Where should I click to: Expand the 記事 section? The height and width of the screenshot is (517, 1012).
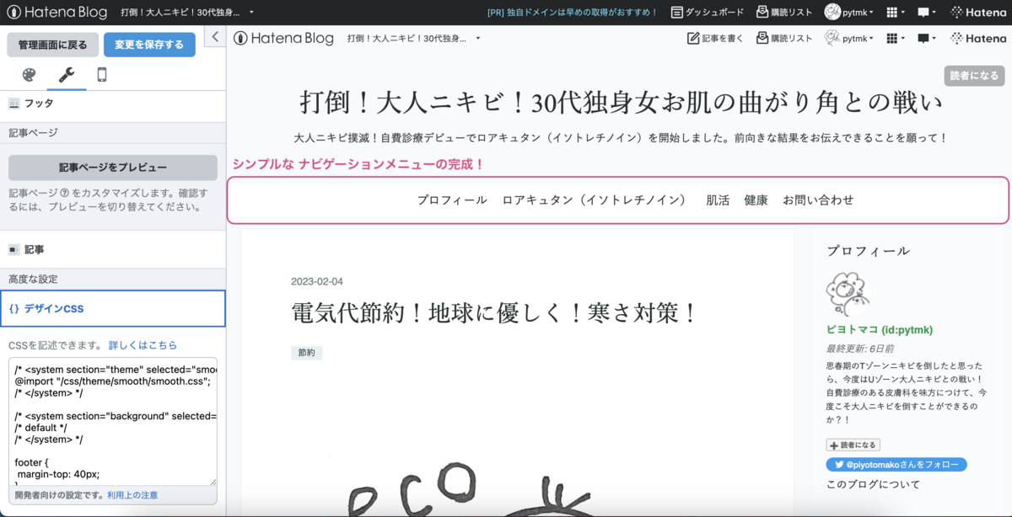click(112, 249)
